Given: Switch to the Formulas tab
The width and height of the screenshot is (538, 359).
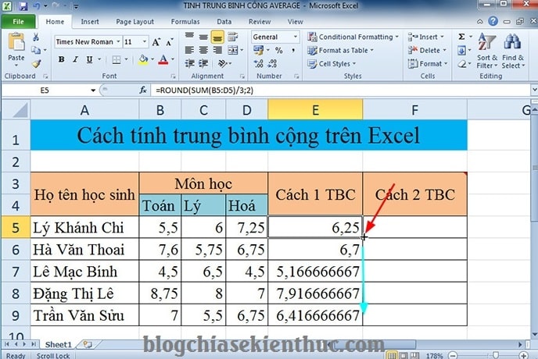Looking at the screenshot, I should tap(185, 22).
